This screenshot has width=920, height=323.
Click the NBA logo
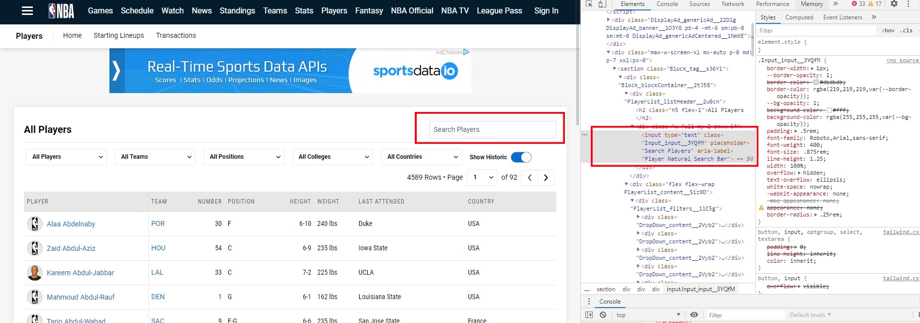tap(61, 10)
